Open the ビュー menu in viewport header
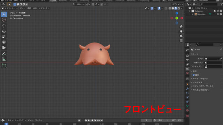Viewport: 223px width, 125px height. pyautogui.click(x=22, y=8)
